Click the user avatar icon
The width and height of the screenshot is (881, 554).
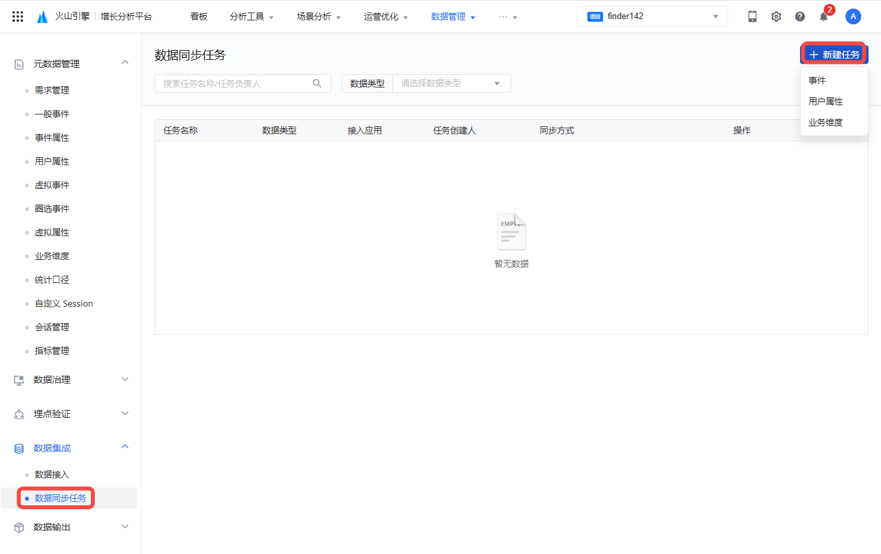(x=853, y=16)
